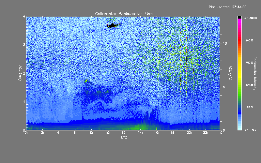The image size is (261, 163).
Task: Click the 'Backscatter Intensity' colorbar label
Action: pyautogui.click(x=255, y=73)
